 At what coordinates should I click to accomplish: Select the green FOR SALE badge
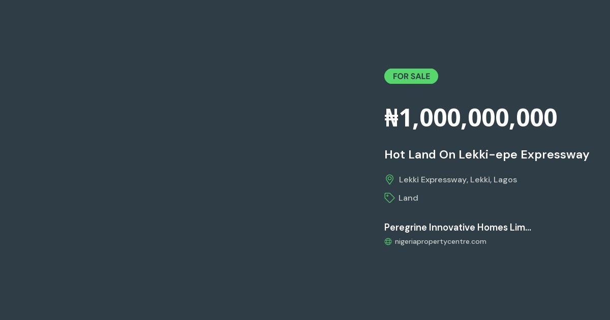pos(411,76)
